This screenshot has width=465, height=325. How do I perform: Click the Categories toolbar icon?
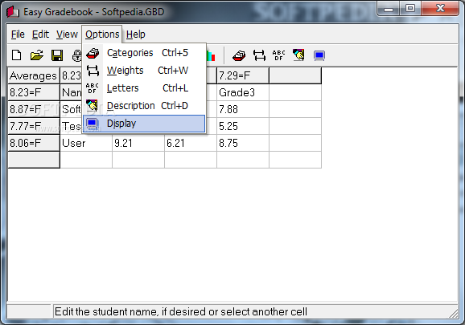coord(239,55)
